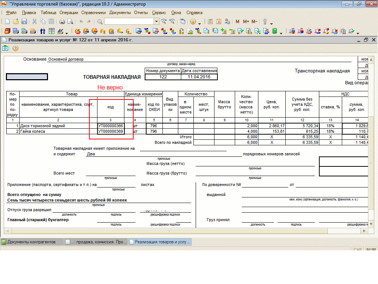
Task: Click the yellow question mark help icon
Action: pos(16,48)
